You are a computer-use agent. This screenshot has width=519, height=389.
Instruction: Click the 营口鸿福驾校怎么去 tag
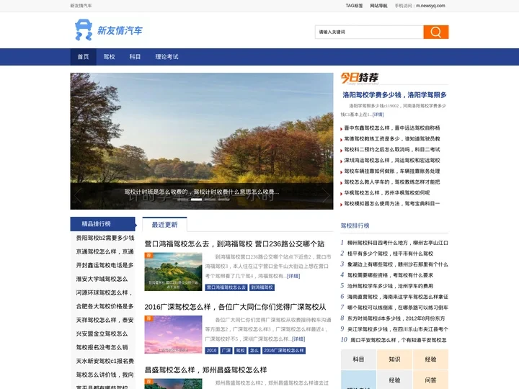(x=226, y=287)
